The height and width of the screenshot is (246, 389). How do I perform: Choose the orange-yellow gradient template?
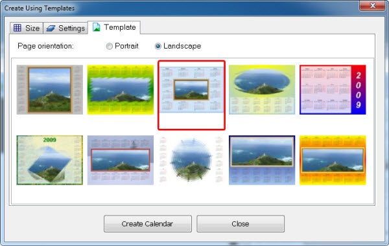pyautogui.click(x=333, y=160)
